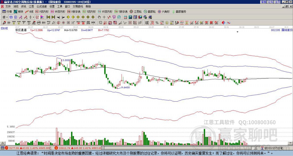
Task: Open 赢家服务 from the toolbar
Action: tap(179, 11)
